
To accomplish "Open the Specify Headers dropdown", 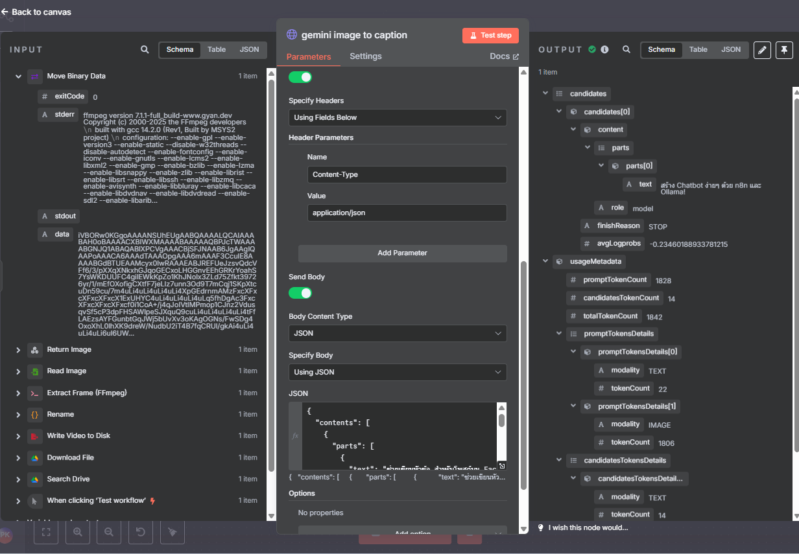I will pyautogui.click(x=398, y=117).
